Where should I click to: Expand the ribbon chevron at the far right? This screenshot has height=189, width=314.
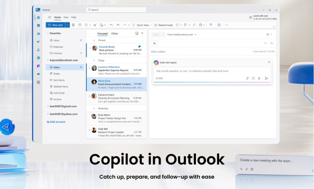tap(274, 26)
